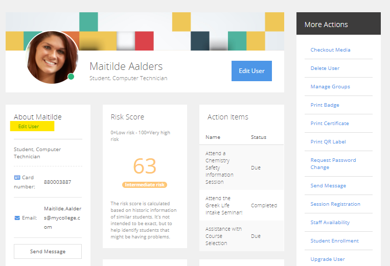Click About Maitilde heading

[x=37, y=117]
